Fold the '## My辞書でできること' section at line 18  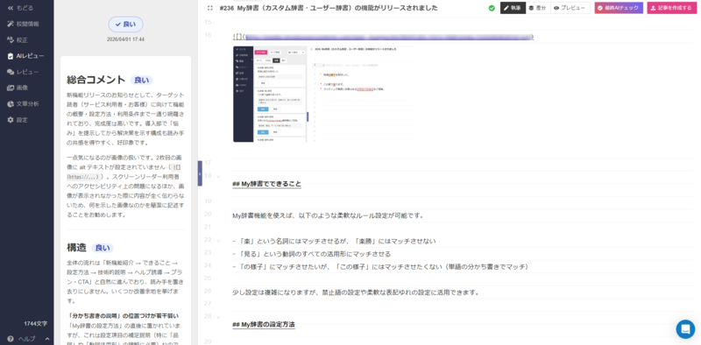pos(218,177)
